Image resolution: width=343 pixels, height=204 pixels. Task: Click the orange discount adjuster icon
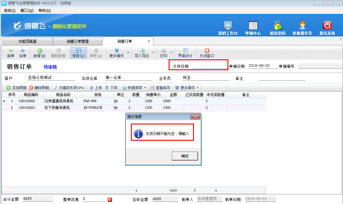110,199
